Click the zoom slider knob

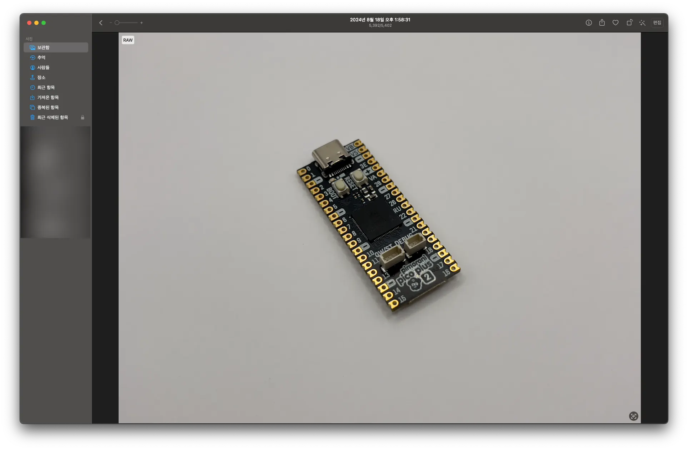[117, 23]
